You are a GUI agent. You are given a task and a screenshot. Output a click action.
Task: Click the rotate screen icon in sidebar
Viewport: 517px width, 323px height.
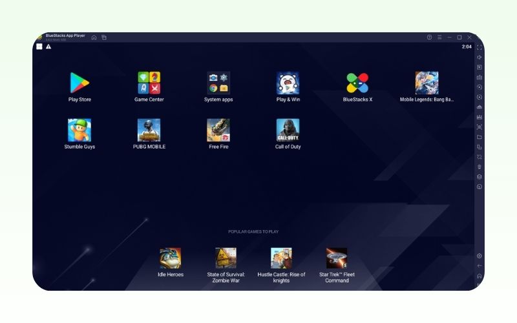[480, 147]
